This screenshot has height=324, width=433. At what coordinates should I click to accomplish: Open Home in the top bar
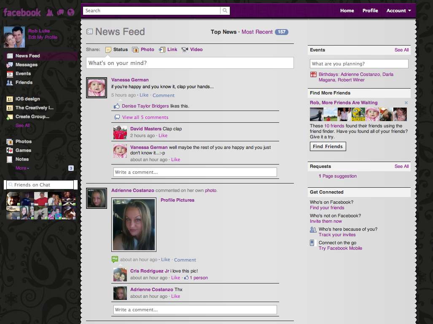[347, 11]
